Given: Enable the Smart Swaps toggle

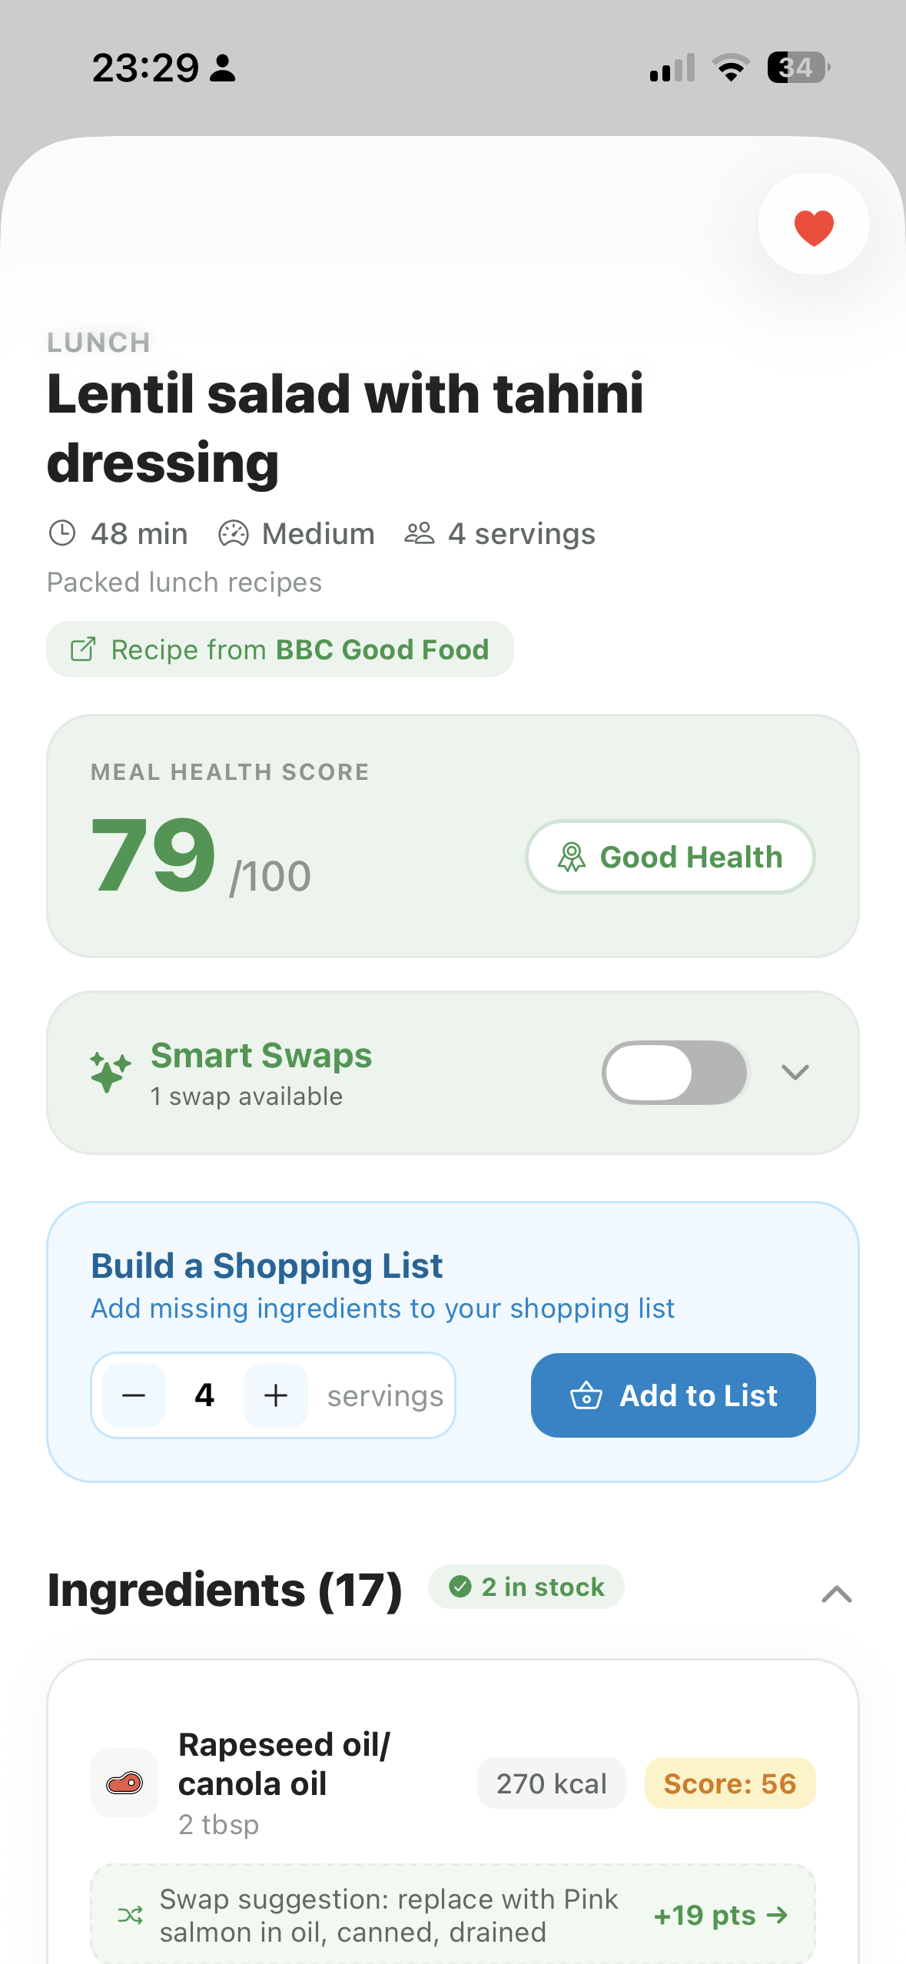Looking at the screenshot, I should pyautogui.click(x=675, y=1072).
